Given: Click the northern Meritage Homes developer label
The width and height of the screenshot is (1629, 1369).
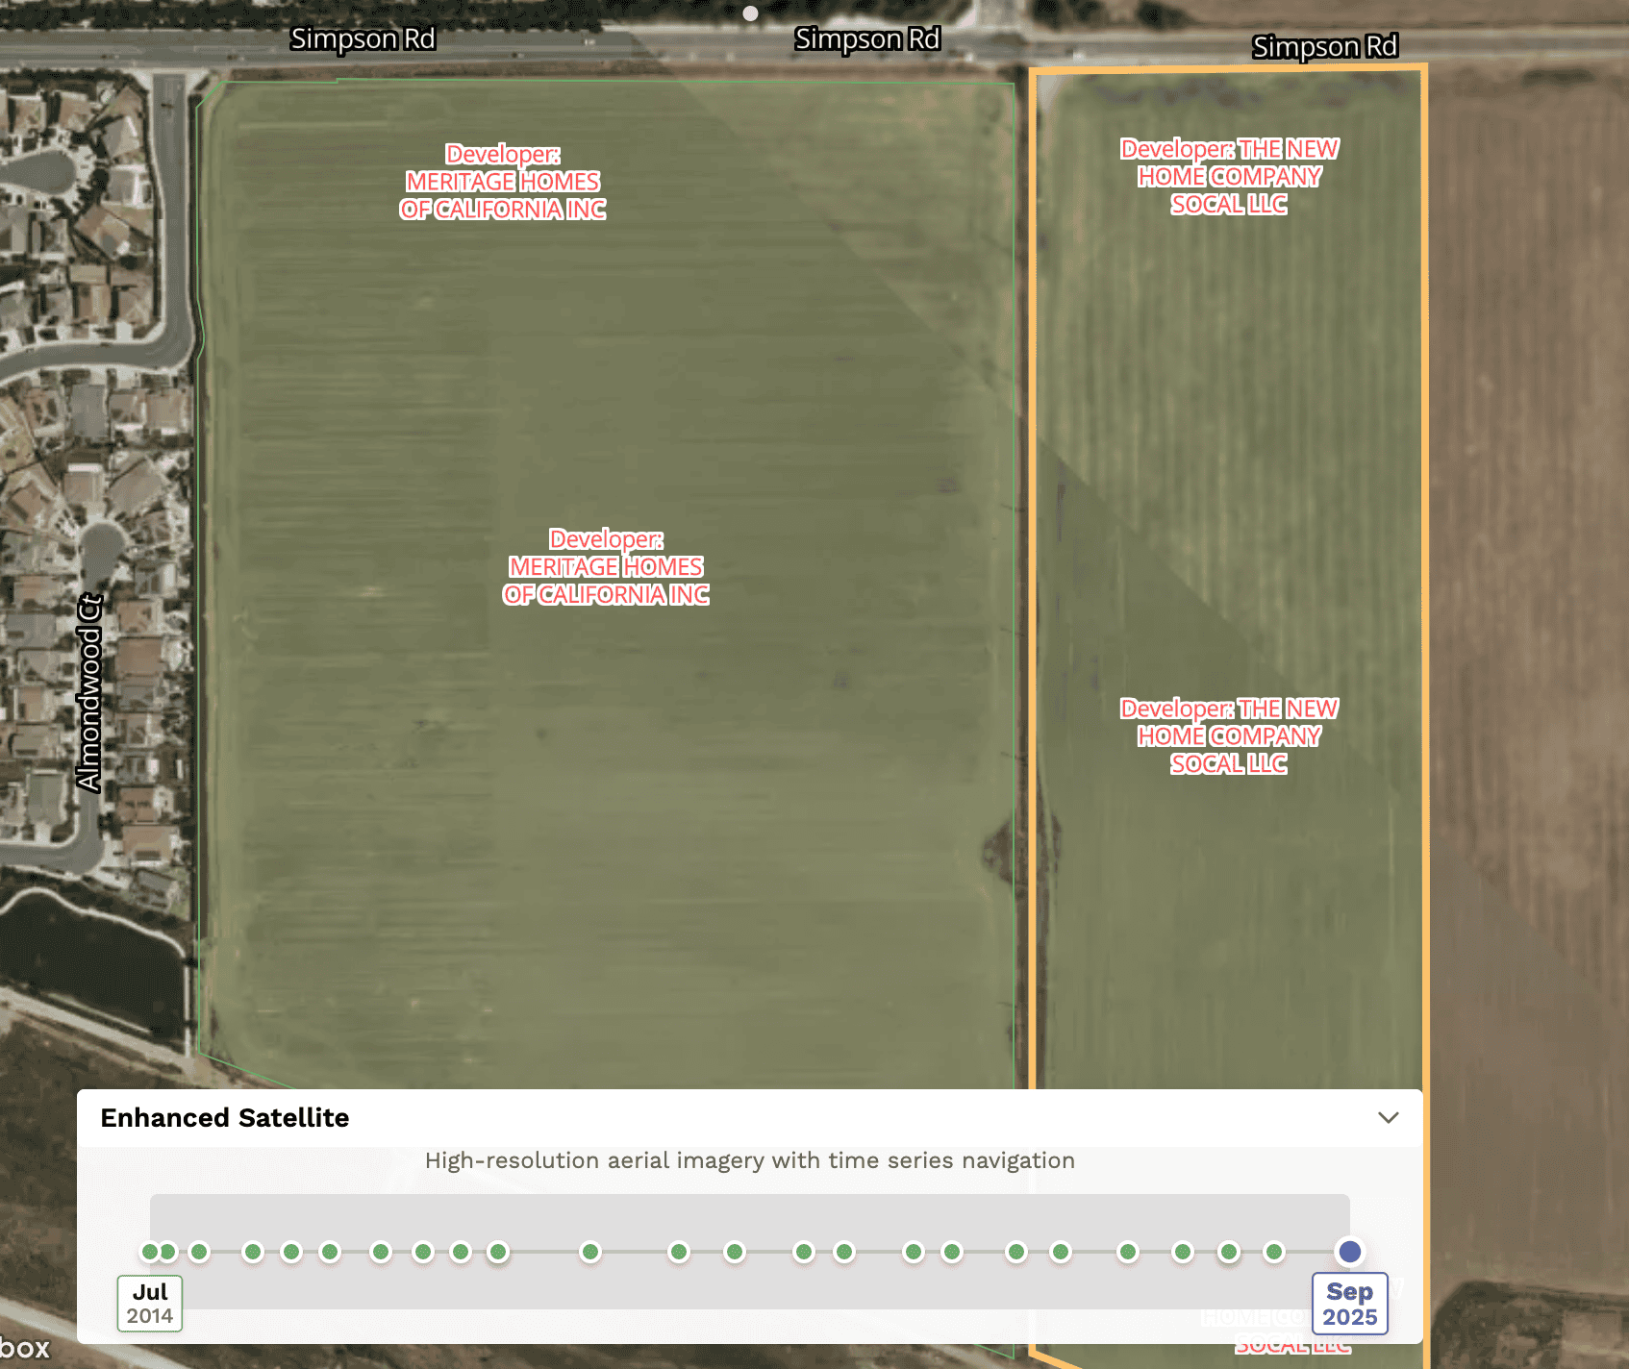Looking at the screenshot, I should click(x=503, y=182).
